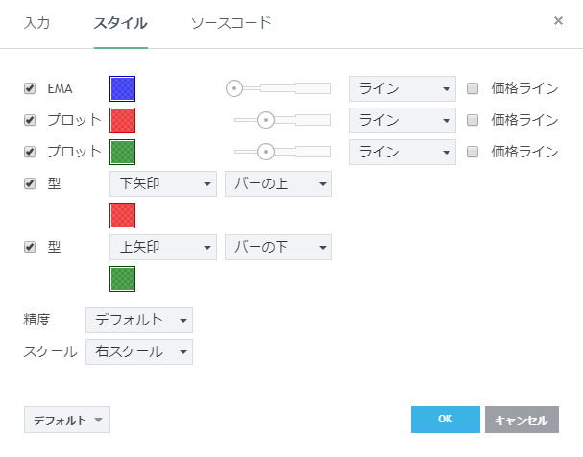Open the green color swatch for the second プロット row
Viewport: 583px width, 457px height.
[123, 152]
